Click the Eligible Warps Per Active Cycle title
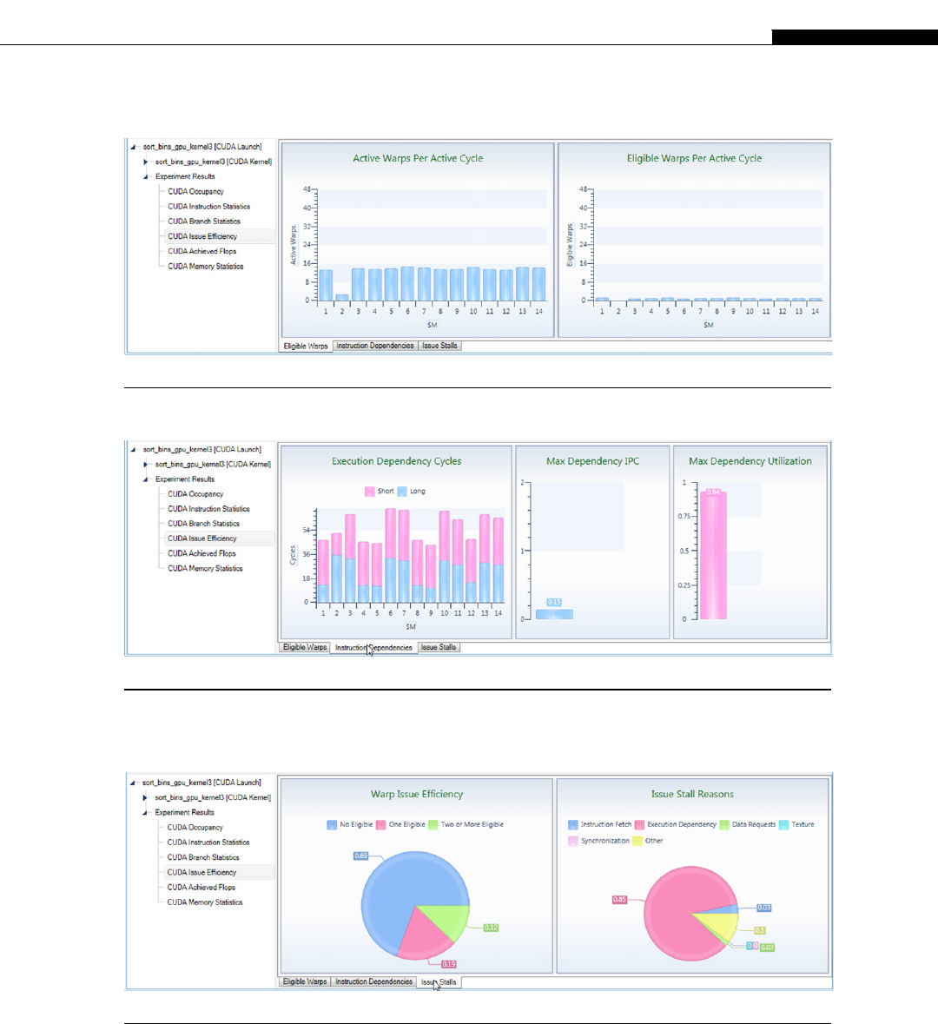Image resolution: width=938 pixels, height=1024 pixels. [694, 159]
